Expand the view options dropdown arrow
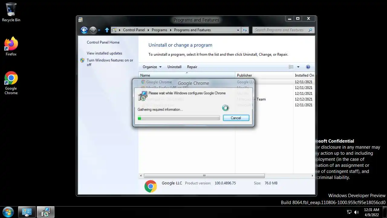The image size is (387, 218). (x=298, y=67)
